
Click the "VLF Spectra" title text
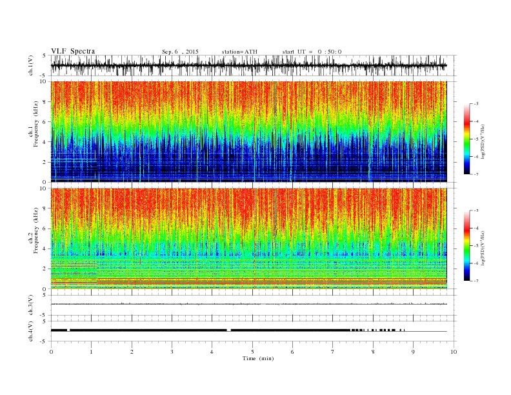point(73,51)
